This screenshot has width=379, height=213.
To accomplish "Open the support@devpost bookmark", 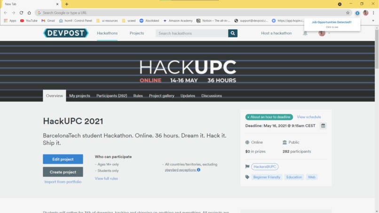I will [251, 21].
